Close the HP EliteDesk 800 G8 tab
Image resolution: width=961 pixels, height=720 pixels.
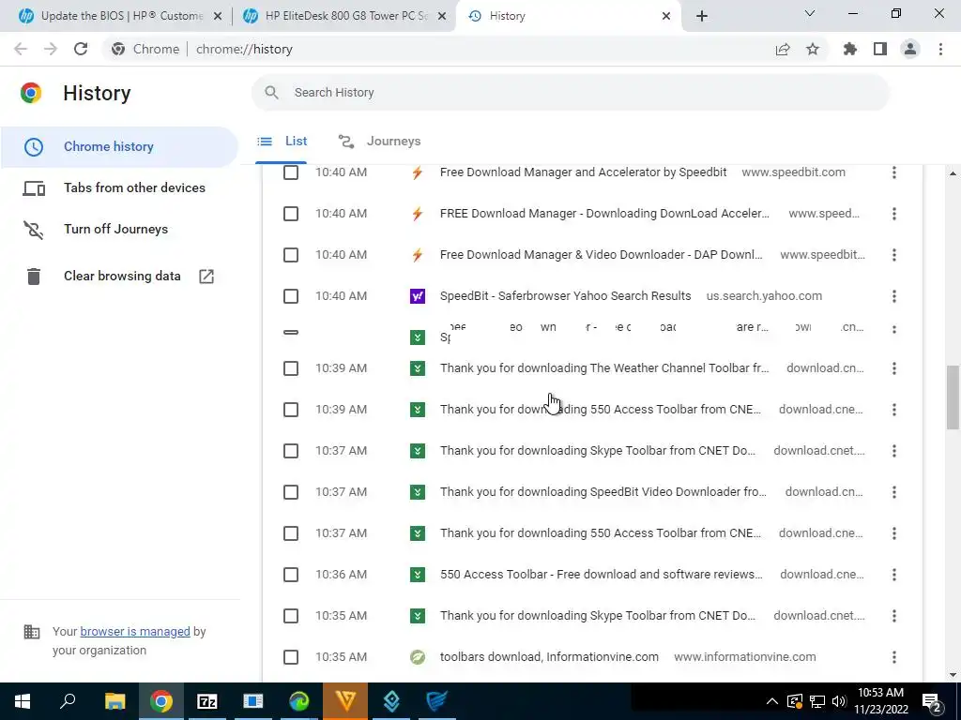(x=442, y=17)
